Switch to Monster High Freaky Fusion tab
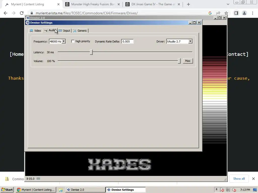Screen dimensions: 258x193 coord(93,4)
